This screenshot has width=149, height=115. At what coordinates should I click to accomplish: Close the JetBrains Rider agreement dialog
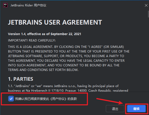point(146,5)
